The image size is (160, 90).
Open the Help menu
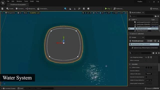pos(37,1)
